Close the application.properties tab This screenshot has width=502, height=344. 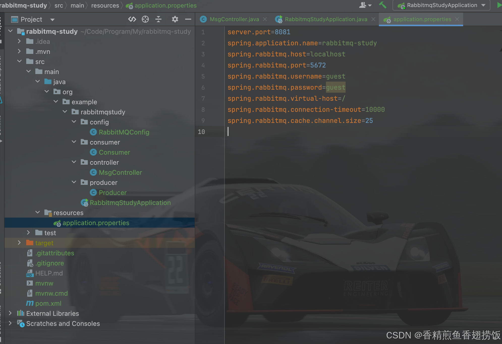pos(457,19)
